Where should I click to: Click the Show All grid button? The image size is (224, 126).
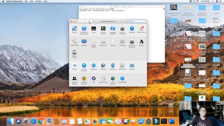click(x=89, y=21)
